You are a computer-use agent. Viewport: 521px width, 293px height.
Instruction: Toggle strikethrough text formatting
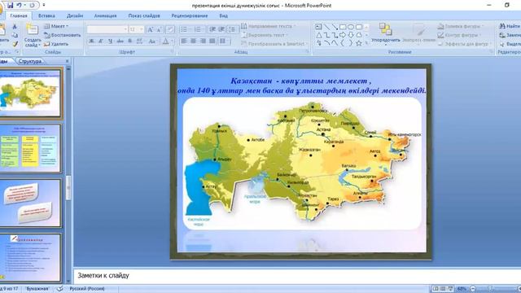tap(120, 41)
